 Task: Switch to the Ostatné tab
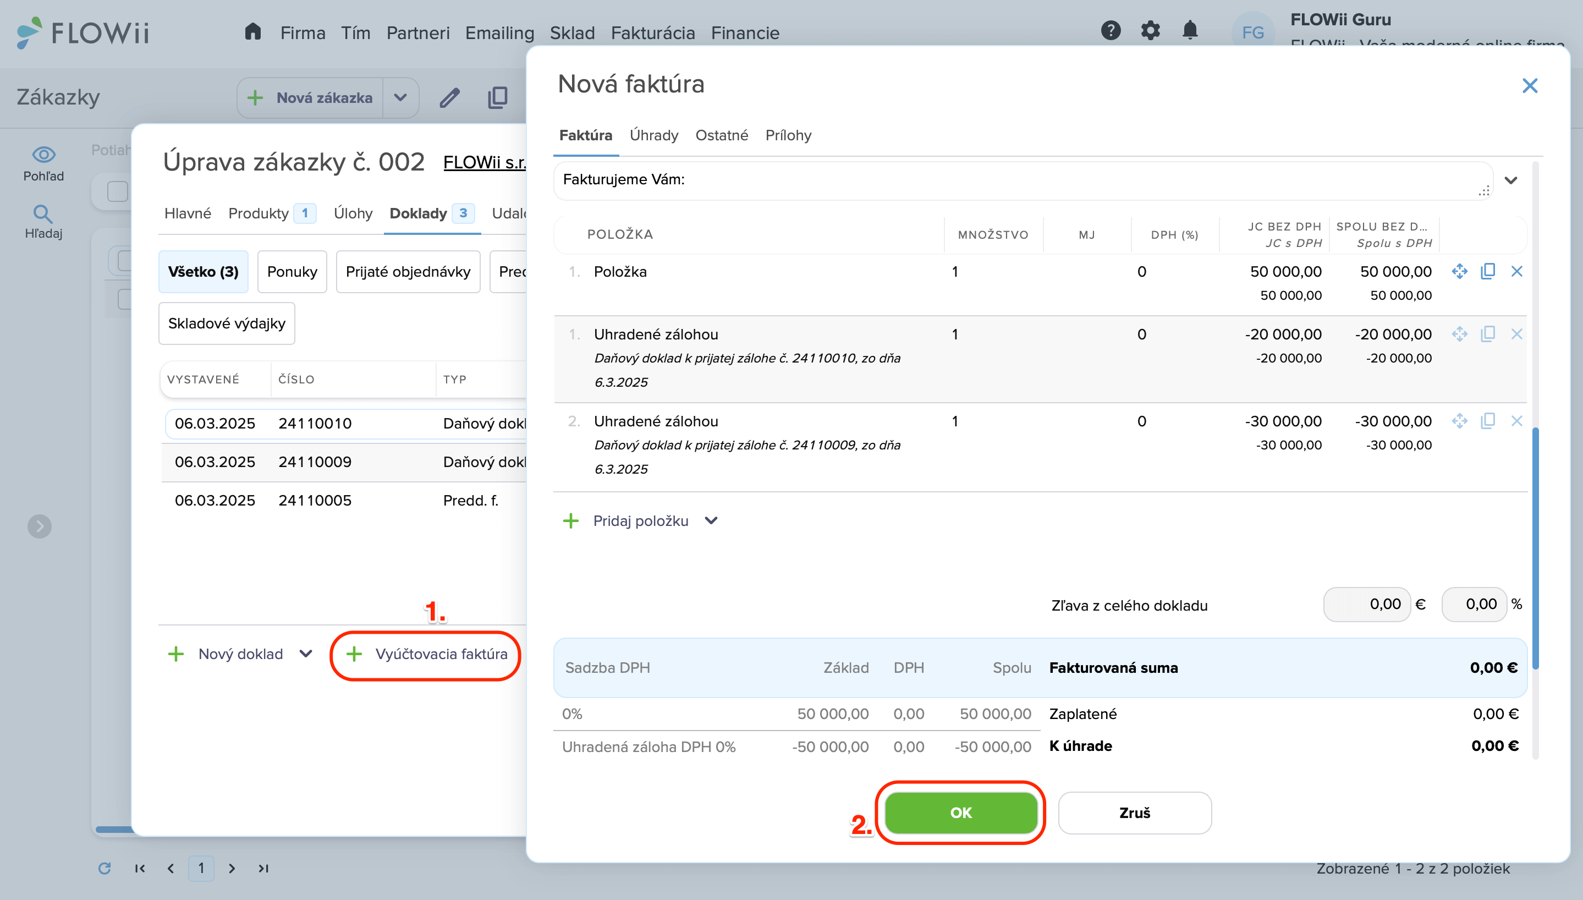click(x=722, y=135)
